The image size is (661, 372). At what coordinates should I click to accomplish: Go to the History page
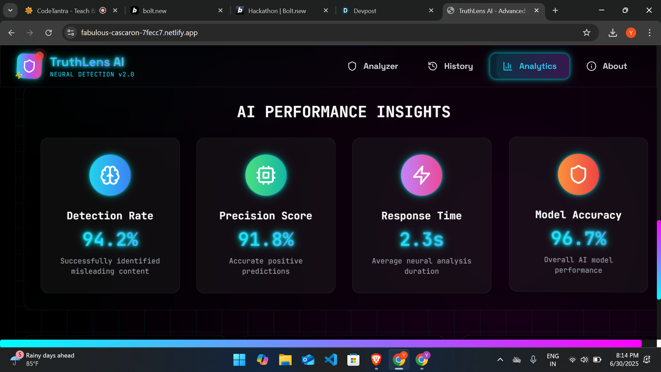coord(450,66)
